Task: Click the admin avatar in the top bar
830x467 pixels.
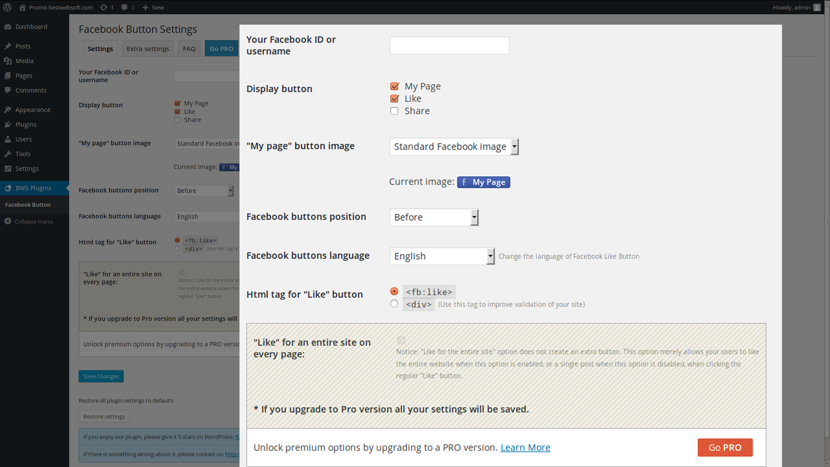Action: [x=817, y=7]
